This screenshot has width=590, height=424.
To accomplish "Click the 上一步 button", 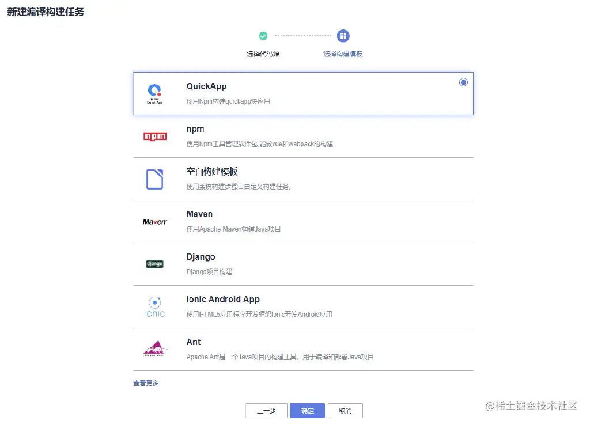I will pyautogui.click(x=266, y=411).
